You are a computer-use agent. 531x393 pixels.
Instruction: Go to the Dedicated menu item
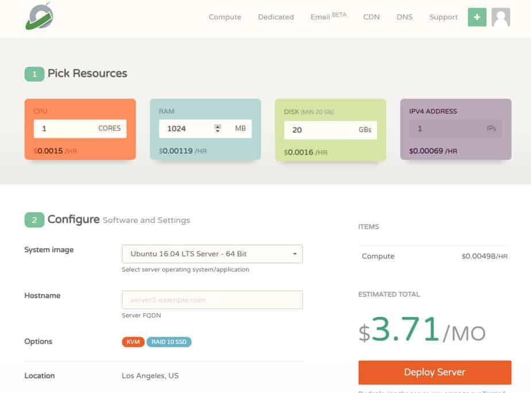click(x=275, y=17)
